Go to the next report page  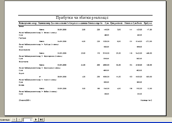(36, 120)
